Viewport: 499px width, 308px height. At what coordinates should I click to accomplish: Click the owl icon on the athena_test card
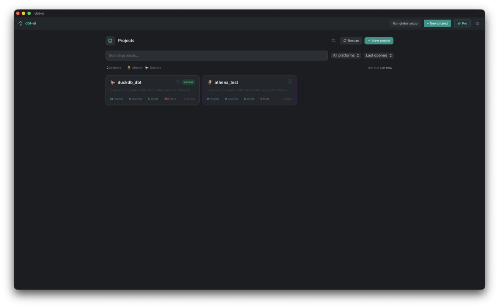point(210,82)
